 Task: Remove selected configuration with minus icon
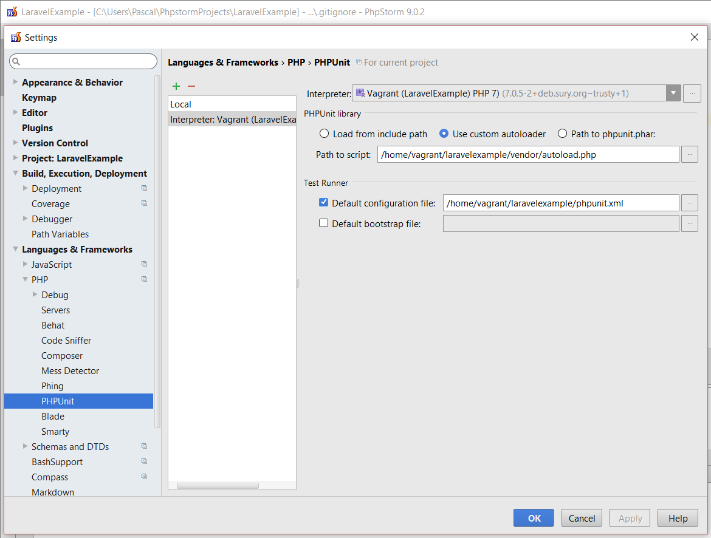tap(191, 86)
